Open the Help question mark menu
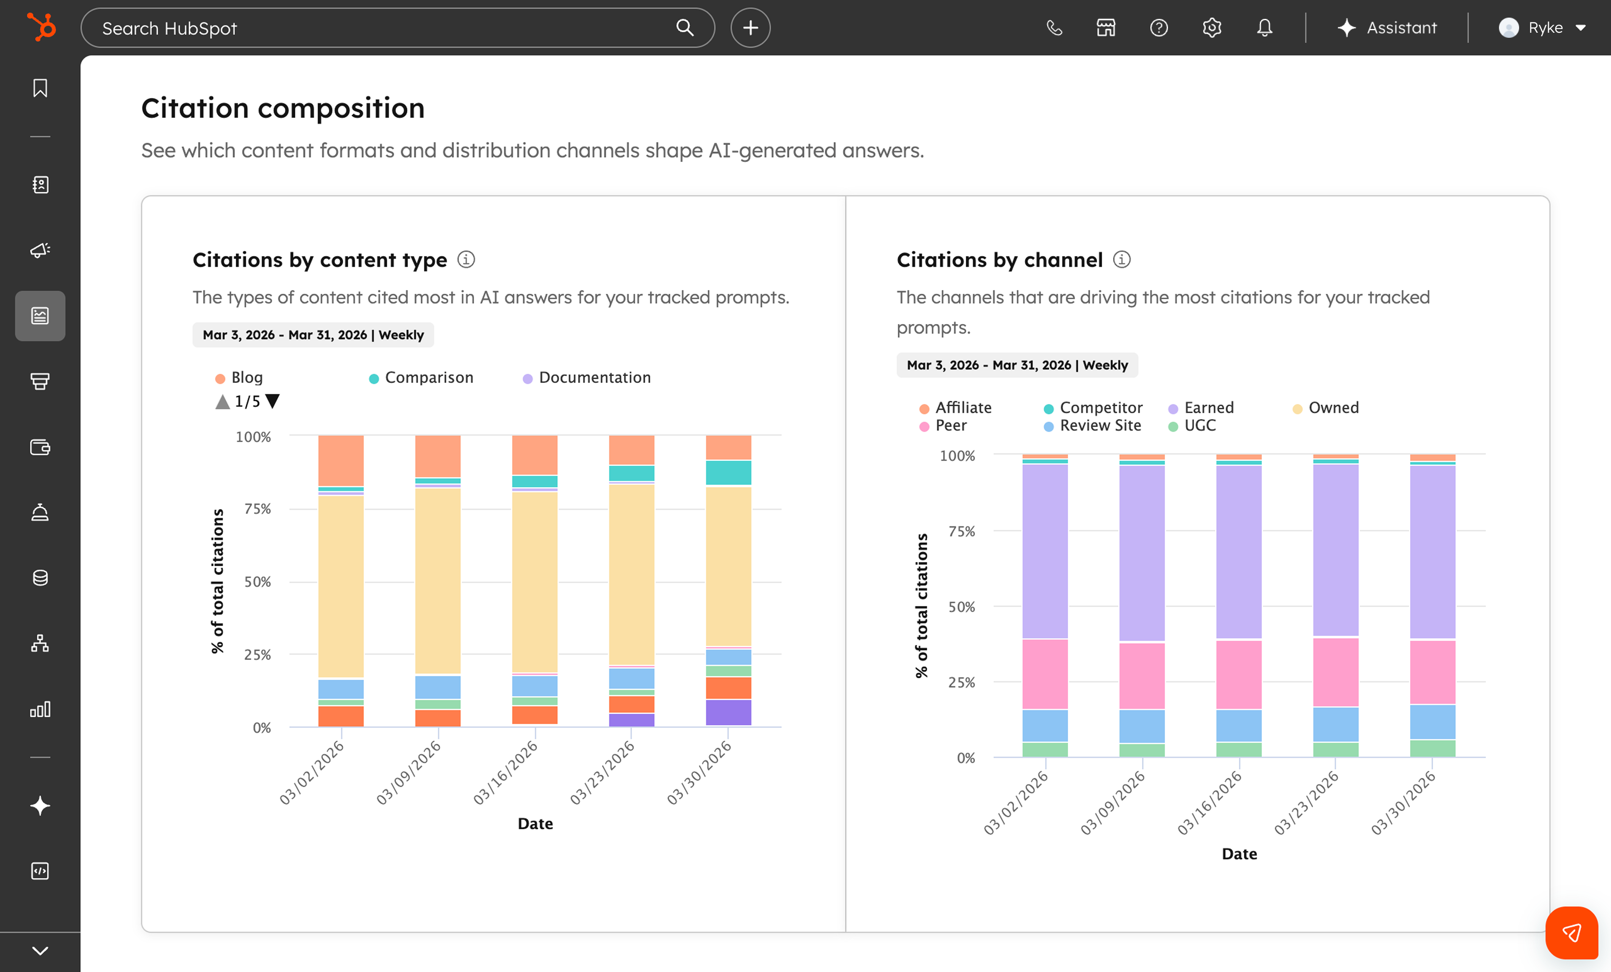 click(x=1158, y=27)
